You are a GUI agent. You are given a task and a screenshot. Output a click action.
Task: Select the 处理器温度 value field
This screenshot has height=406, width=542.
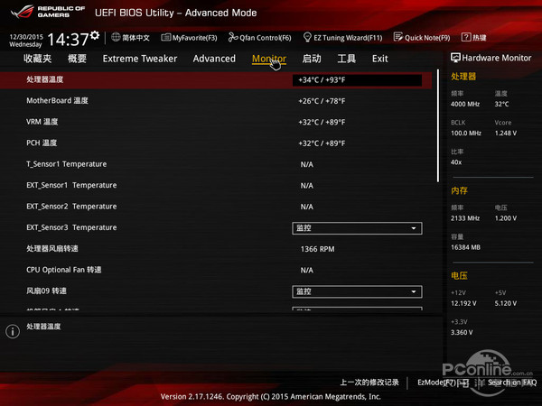coord(357,80)
